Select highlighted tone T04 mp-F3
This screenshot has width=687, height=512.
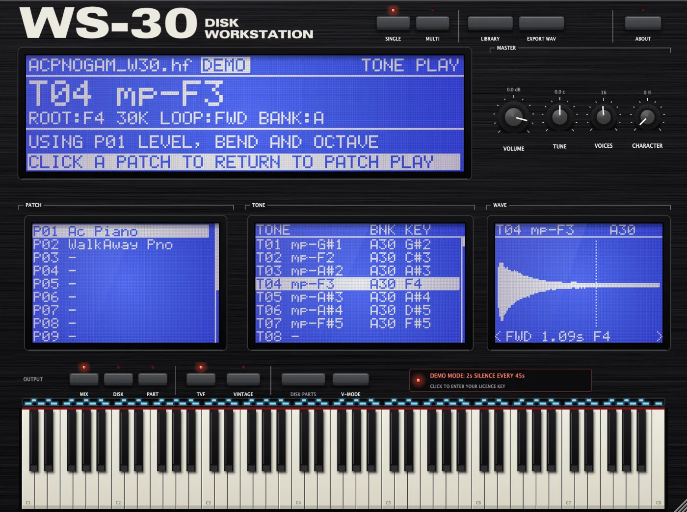pyautogui.click(x=357, y=284)
